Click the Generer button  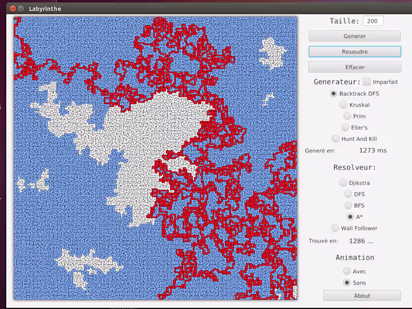(x=354, y=36)
